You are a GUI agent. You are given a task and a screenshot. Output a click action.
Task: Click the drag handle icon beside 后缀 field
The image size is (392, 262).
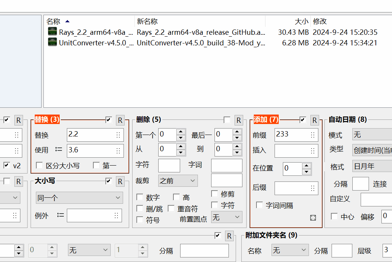[313, 188]
